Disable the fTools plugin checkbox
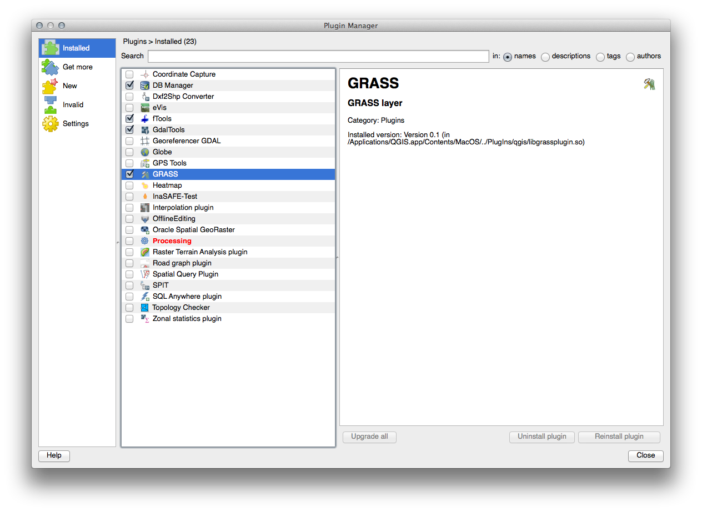 [x=129, y=119]
